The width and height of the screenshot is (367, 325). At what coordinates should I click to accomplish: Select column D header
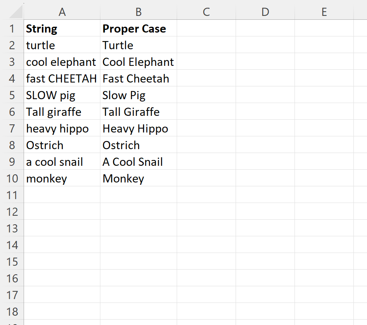pyautogui.click(x=265, y=12)
